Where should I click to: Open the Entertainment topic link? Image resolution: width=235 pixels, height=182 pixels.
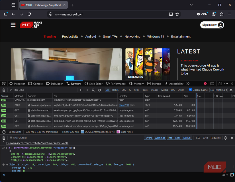coord(181,36)
